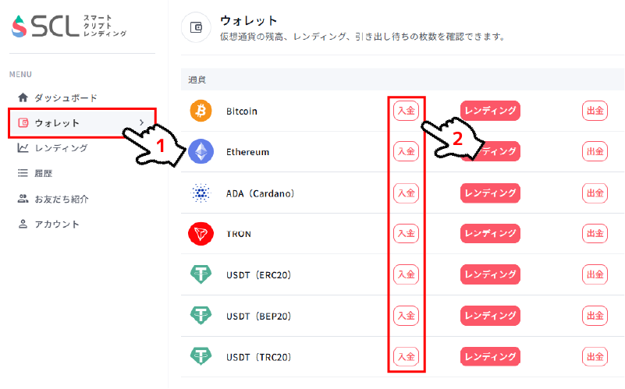
Task: Click the Ethereum coin icon
Action: click(x=201, y=151)
